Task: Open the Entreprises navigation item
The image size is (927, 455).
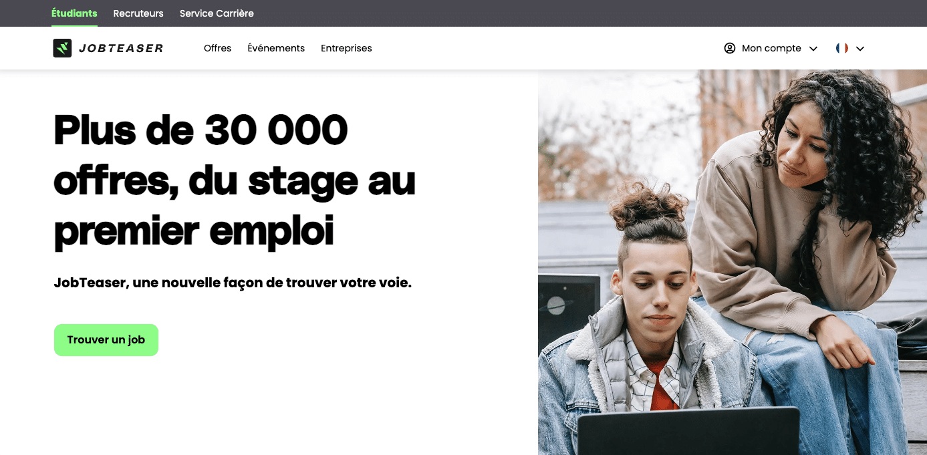Action: point(346,48)
